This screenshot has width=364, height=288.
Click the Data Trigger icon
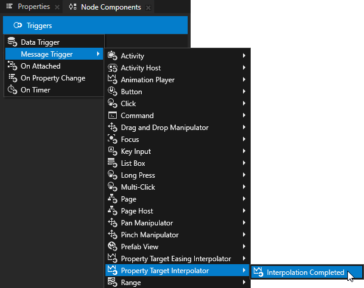click(x=12, y=42)
